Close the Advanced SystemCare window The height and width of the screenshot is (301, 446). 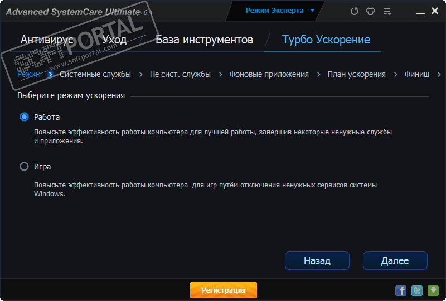tap(435, 11)
